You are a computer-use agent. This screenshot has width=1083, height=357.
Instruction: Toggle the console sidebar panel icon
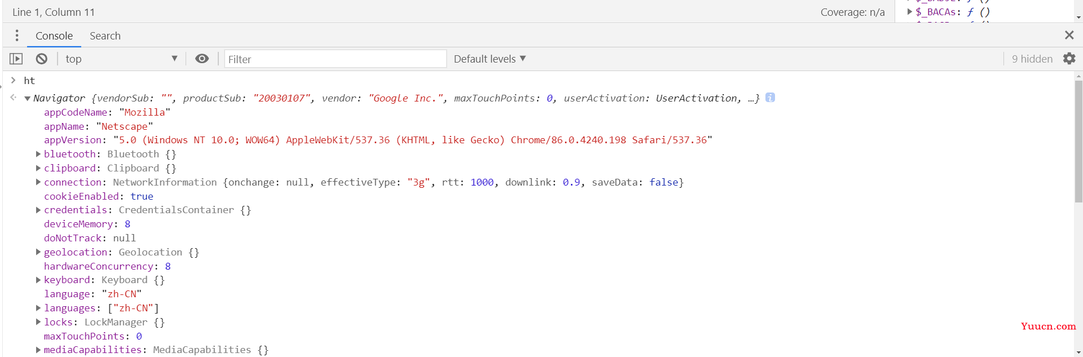point(16,59)
